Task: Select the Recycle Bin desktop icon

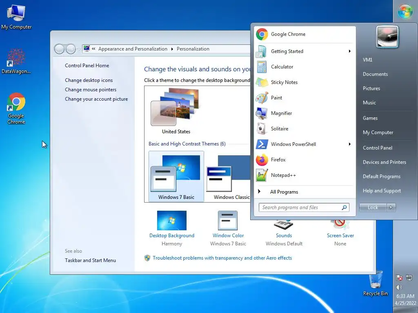Action: (376, 284)
